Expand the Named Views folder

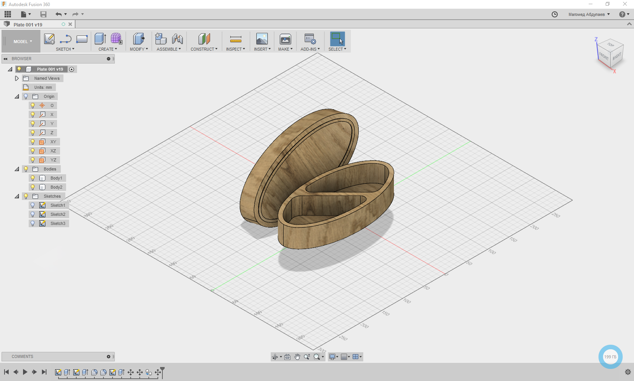(x=17, y=78)
